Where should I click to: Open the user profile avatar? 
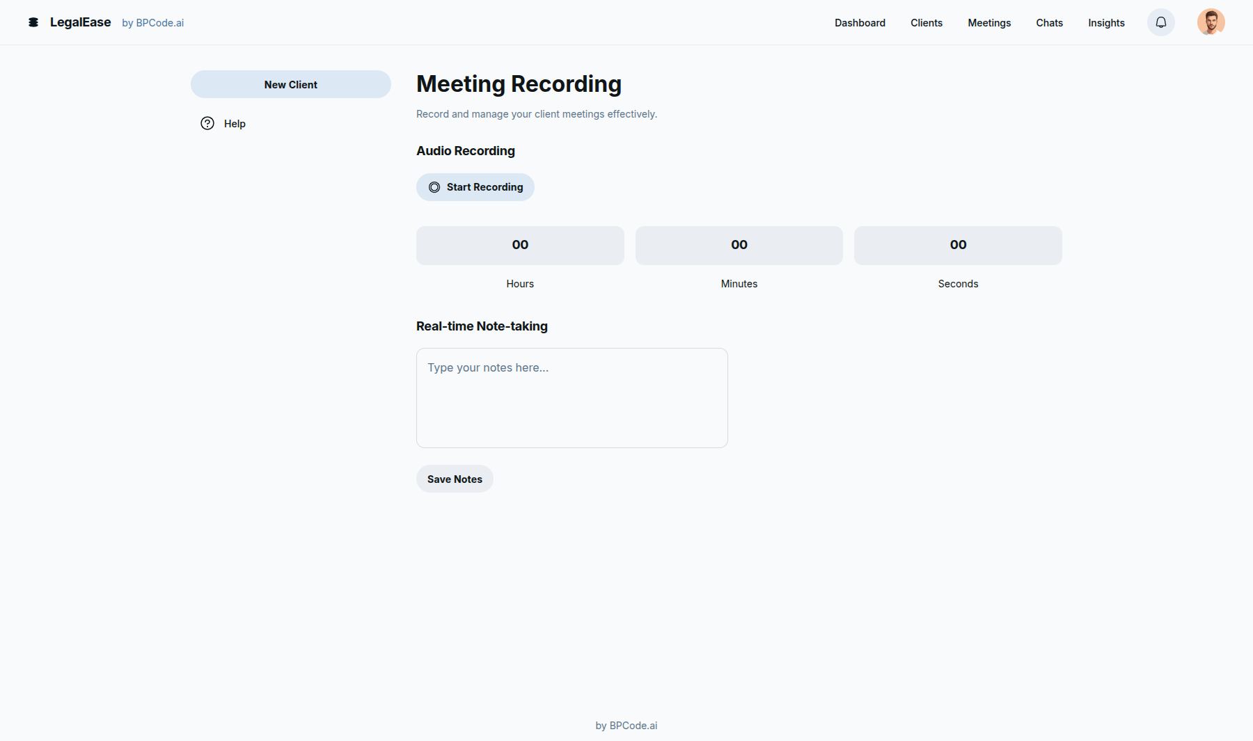coord(1211,22)
